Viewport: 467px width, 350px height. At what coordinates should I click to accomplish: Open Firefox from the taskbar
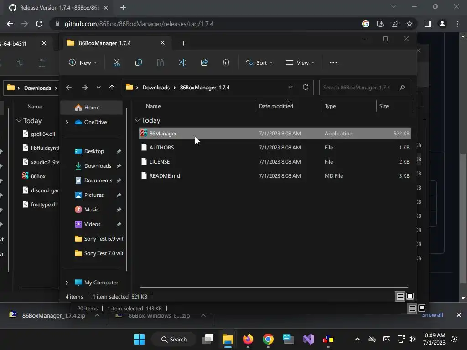pos(248,339)
